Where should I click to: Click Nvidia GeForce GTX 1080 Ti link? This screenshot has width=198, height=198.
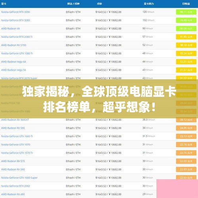coord(17,53)
